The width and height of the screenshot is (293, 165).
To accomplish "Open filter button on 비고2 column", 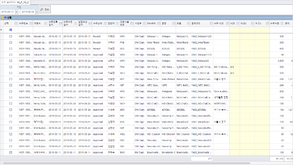I will (x=252, y=23).
